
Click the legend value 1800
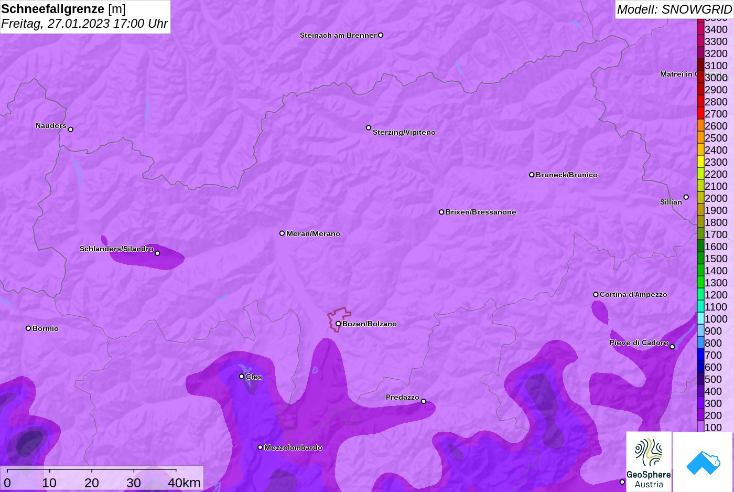[x=716, y=222]
